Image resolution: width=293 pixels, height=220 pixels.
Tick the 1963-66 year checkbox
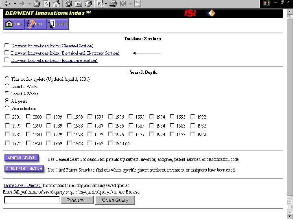pos(110,143)
